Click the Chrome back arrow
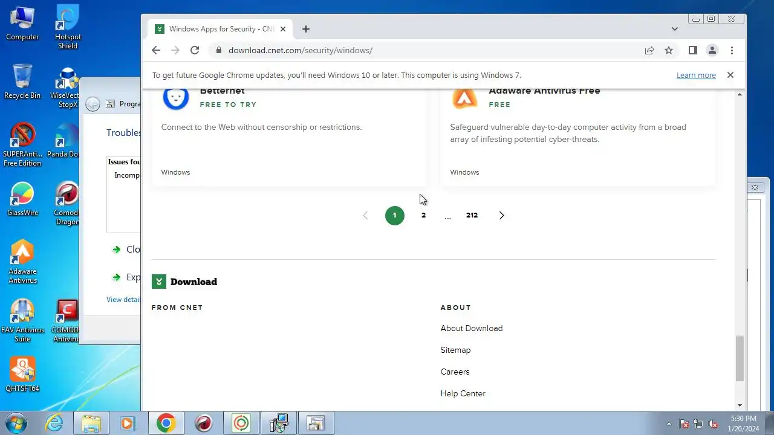The image size is (774, 435). click(156, 50)
